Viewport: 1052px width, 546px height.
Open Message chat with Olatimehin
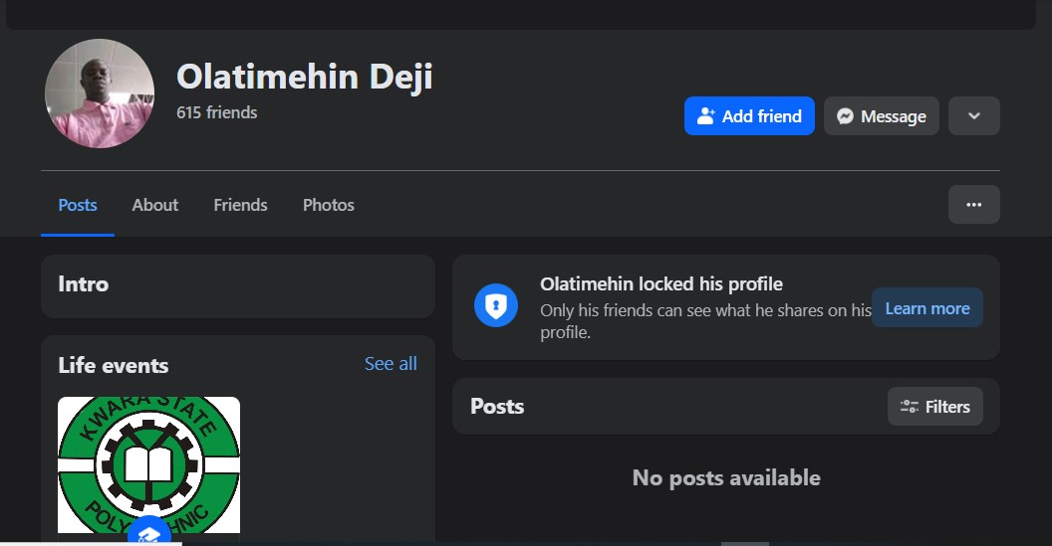click(x=881, y=116)
